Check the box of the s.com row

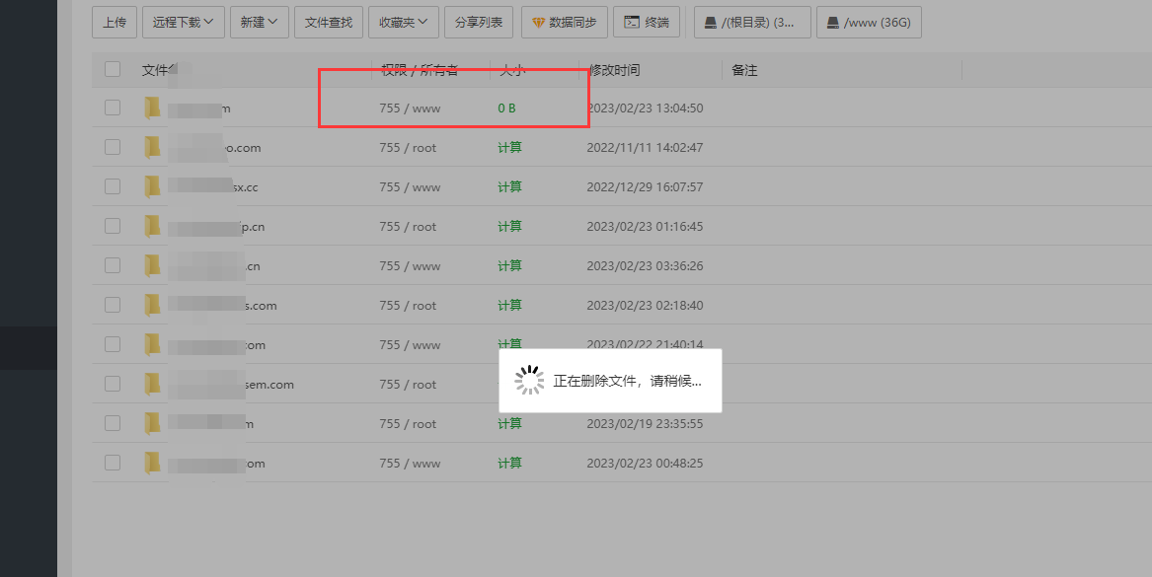(113, 305)
